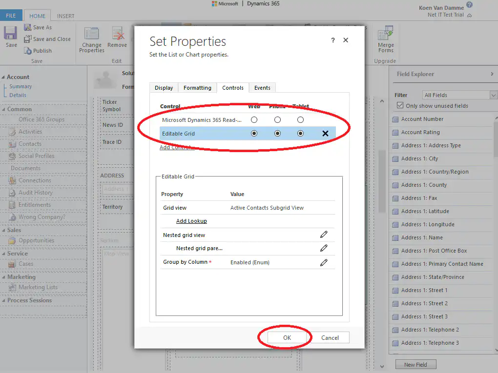Open help via the question mark icon
This screenshot has height=373, width=498.
333,40
